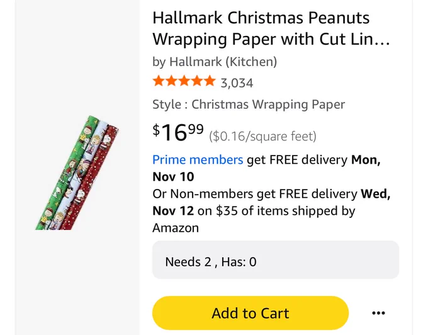The height and width of the screenshot is (335, 428).
Task: Click the $16.99 price
Action: (x=178, y=132)
